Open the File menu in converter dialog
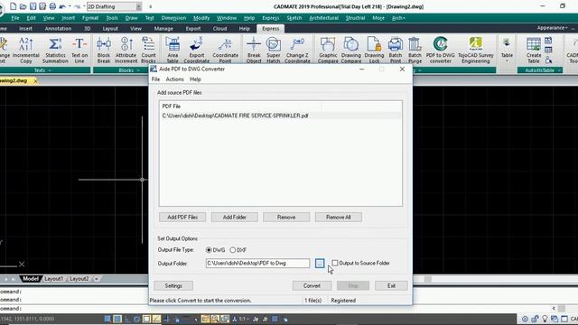 155,79
